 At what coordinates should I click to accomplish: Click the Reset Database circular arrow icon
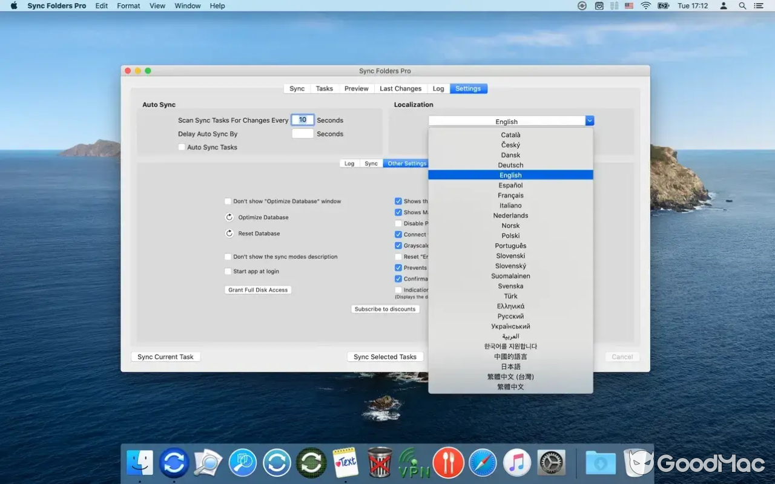tap(229, 234)
